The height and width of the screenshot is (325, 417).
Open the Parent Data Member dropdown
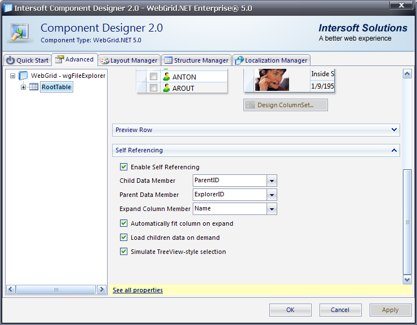[272, 195]
